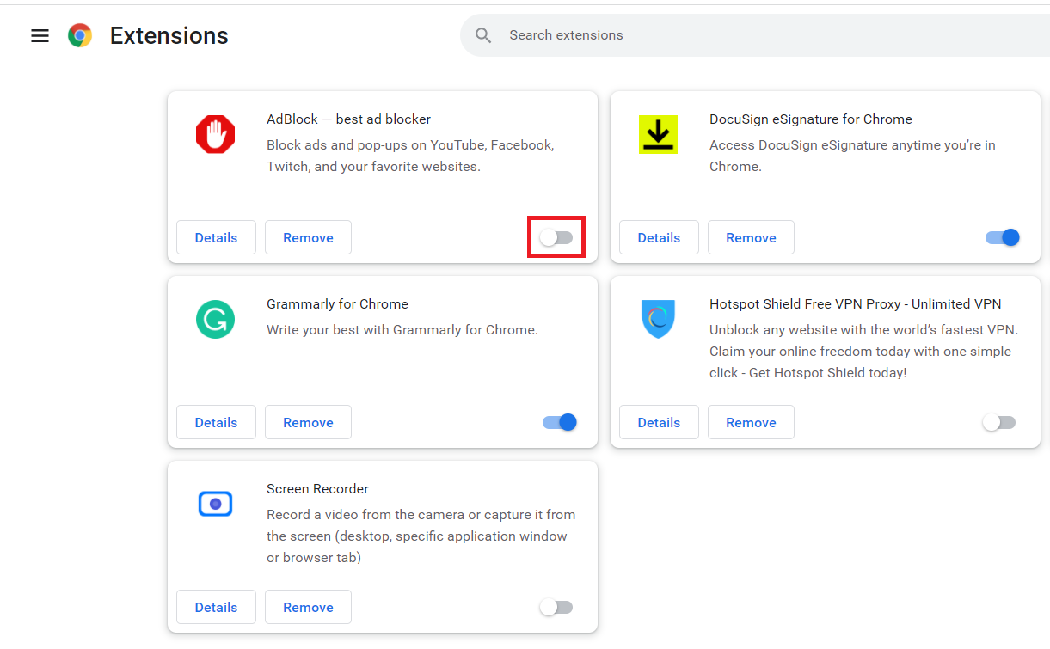The image size is (1050, 649).
Task: Disable the DocuSign eSignature toggle
Action: tap(1003, 237)
